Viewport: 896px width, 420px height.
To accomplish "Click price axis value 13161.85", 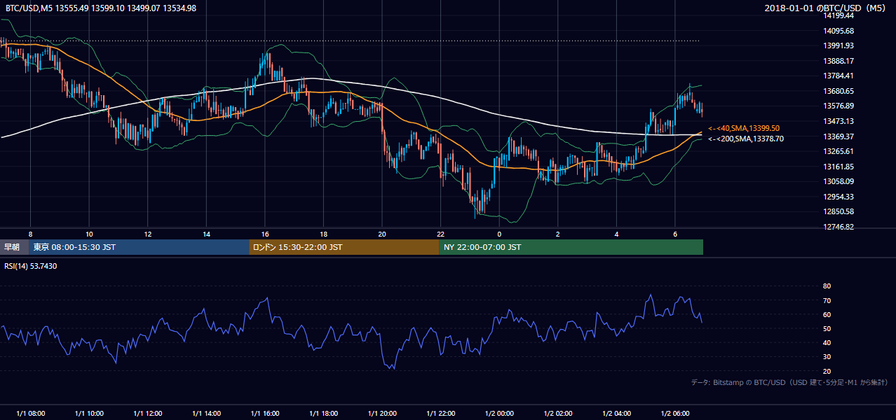I will (x=839, y=167).
